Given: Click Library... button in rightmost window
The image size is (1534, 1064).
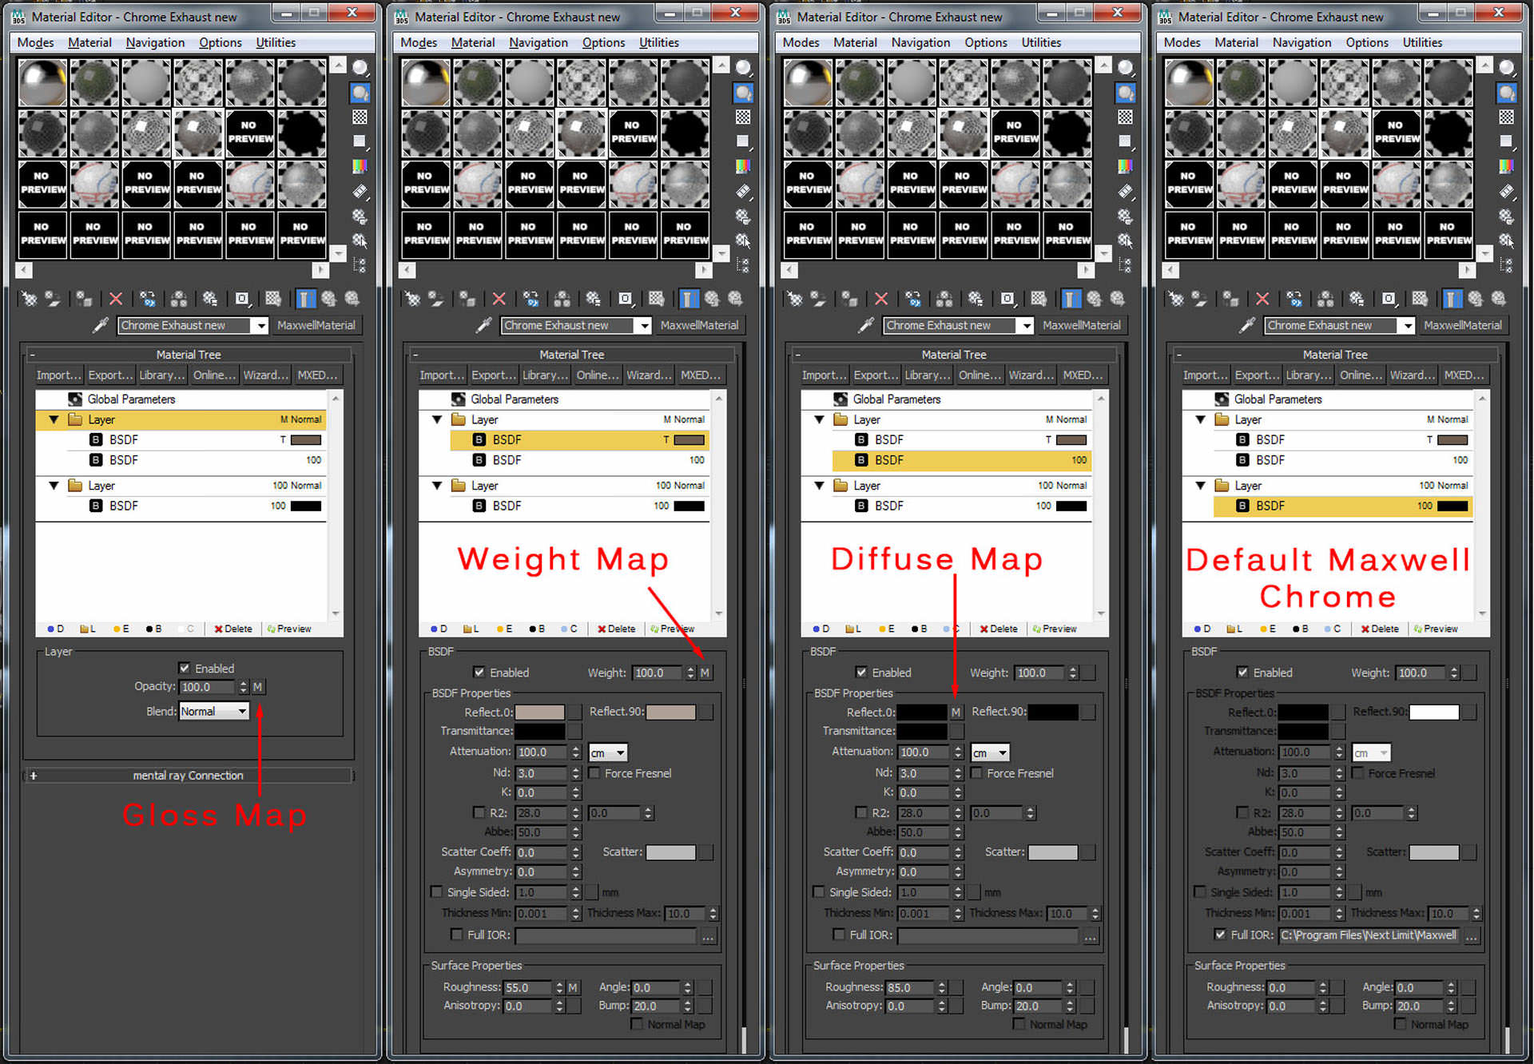Looking at the screenshot, I should click(1309, 375).
